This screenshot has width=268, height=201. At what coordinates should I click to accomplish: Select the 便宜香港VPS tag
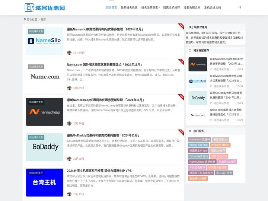tap(219, 156)
